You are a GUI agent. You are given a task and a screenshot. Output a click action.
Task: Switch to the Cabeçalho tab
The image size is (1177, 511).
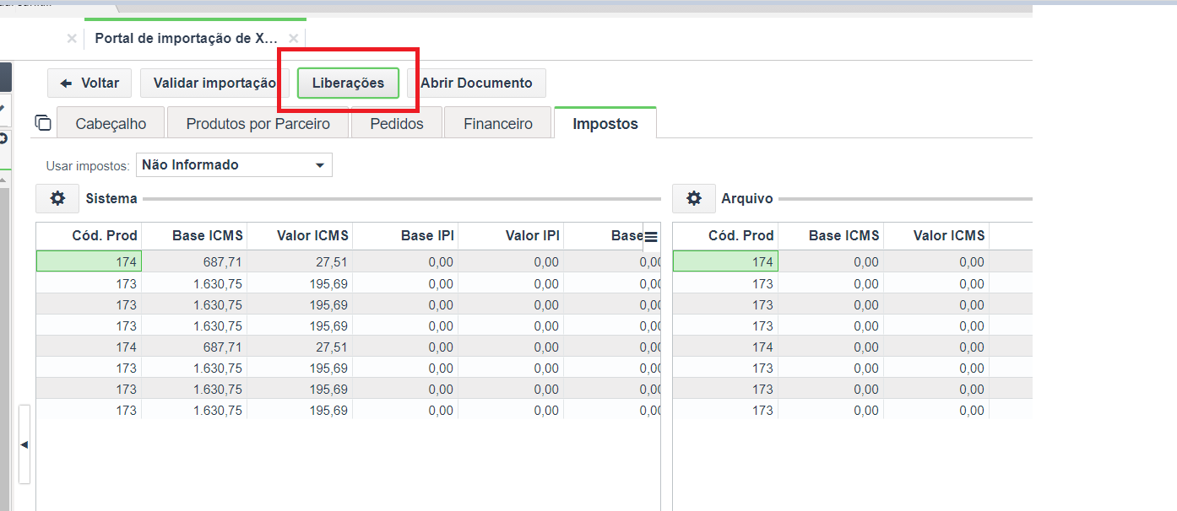click(x=111, y=124)
